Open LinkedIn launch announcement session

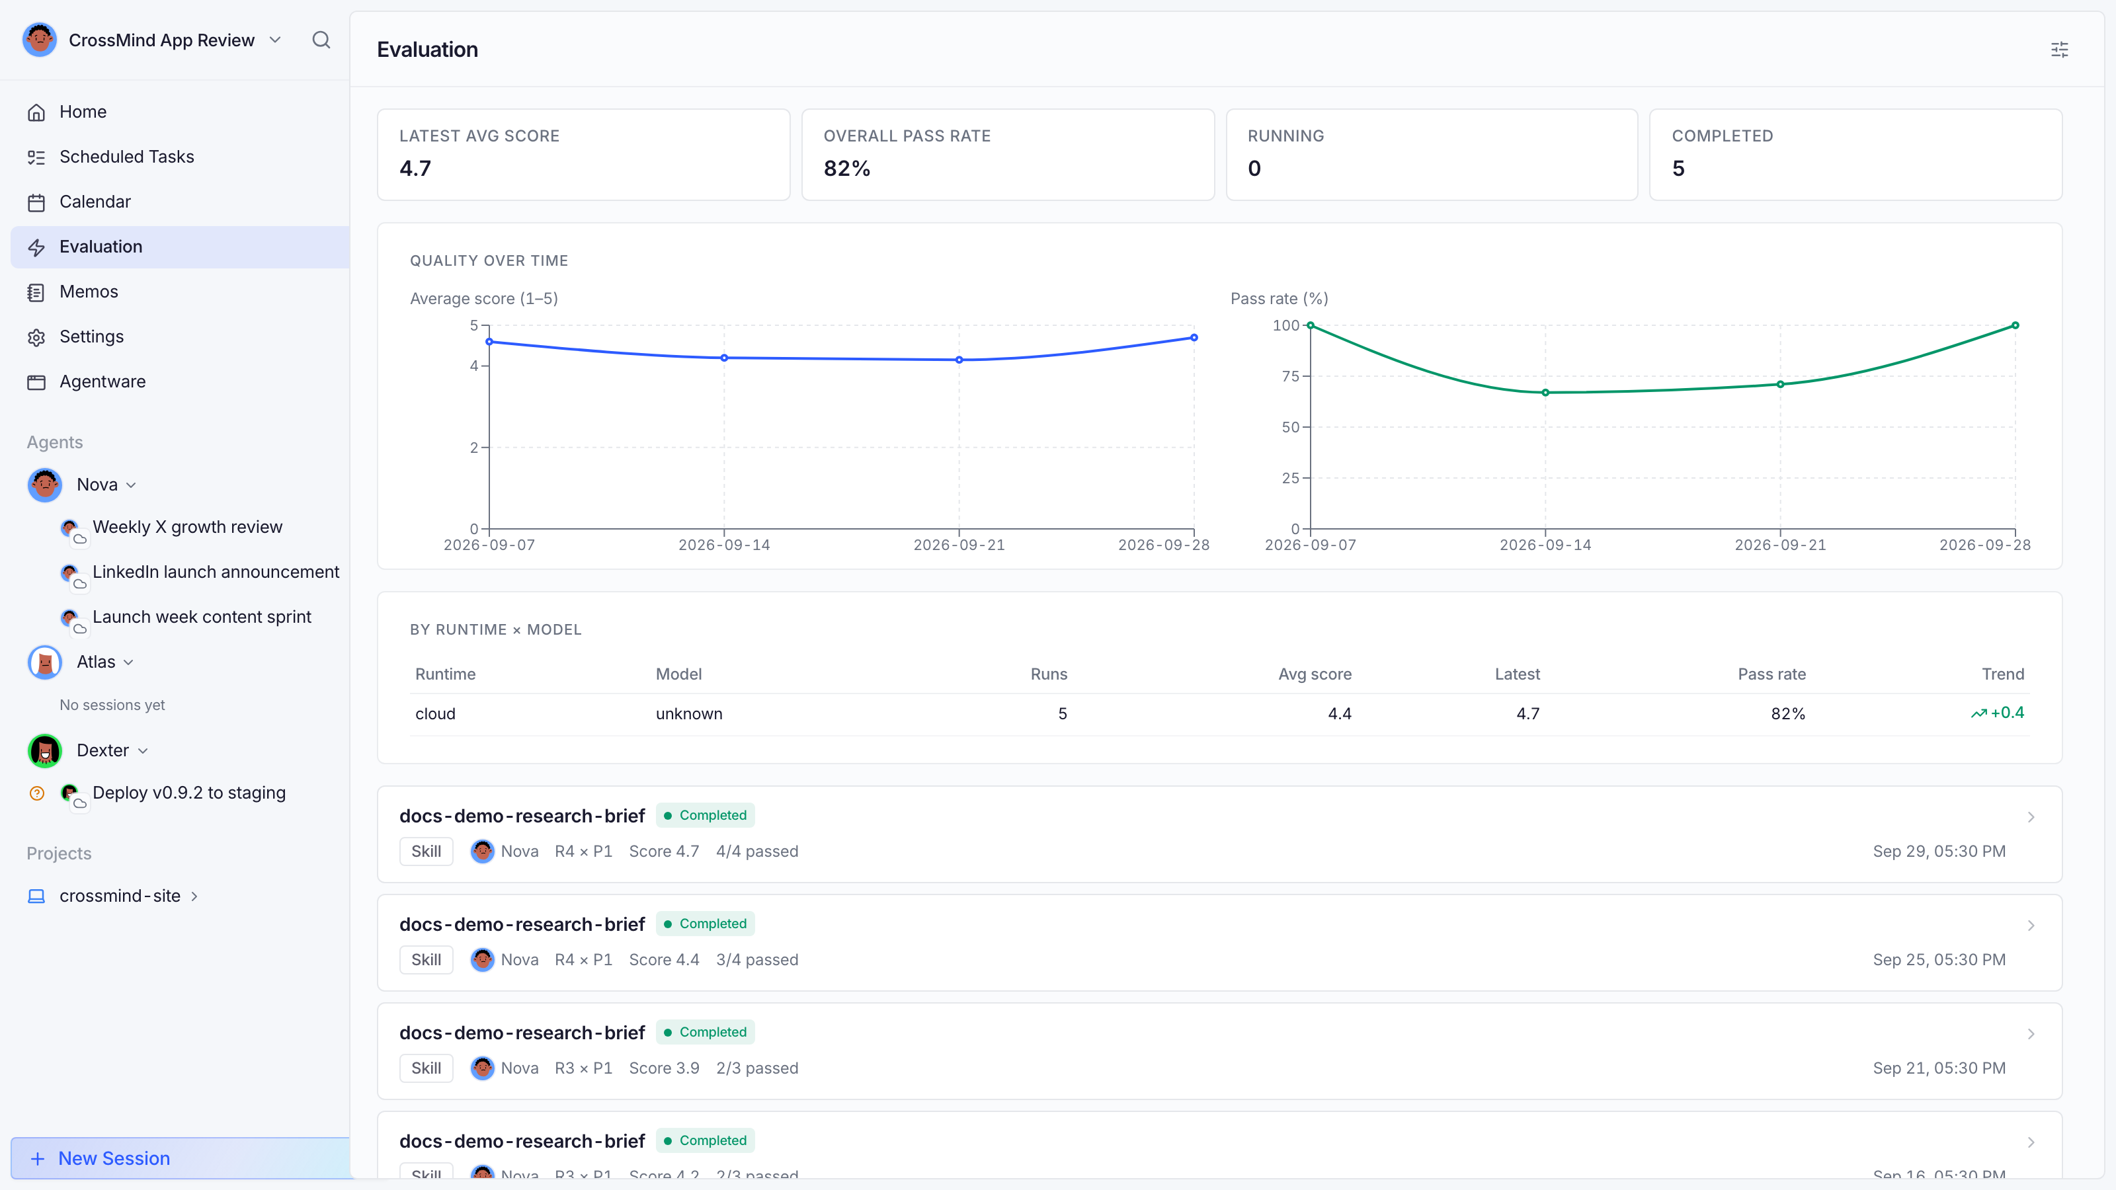pyautogui.click(x=215, y=573)
